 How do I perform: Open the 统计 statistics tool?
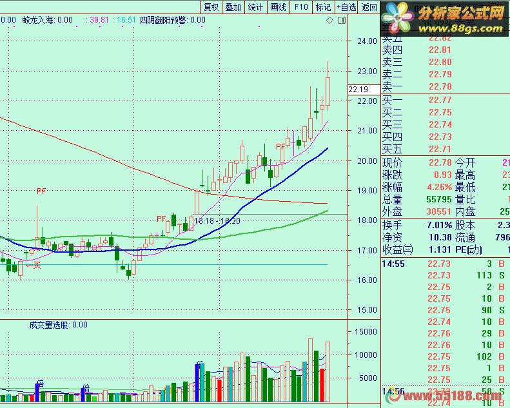[256, 7]
